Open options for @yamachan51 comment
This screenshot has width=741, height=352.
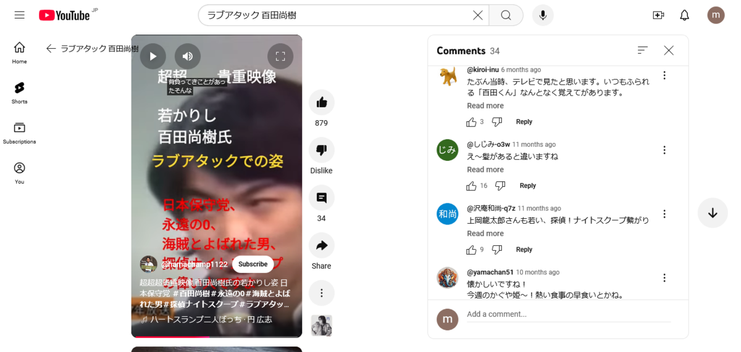664,277
